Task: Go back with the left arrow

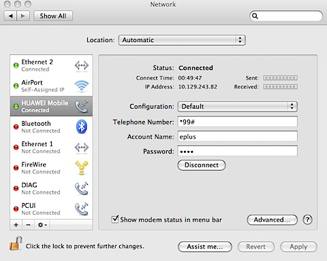Action: 10,16
